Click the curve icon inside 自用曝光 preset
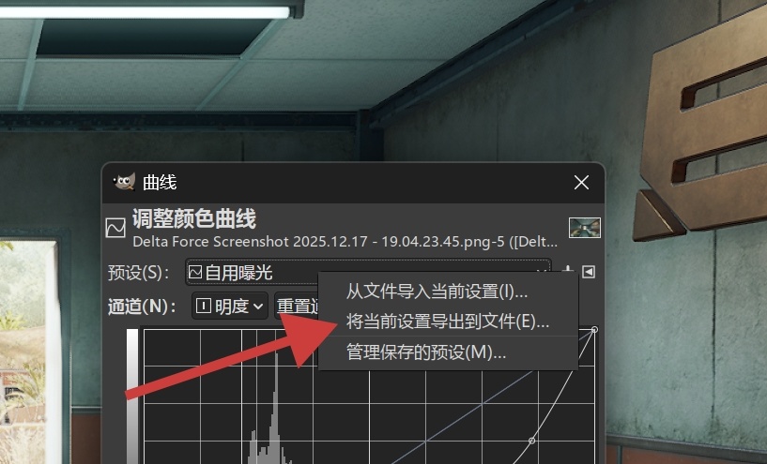This screenshot has height=464, width=767. coord(195,272)
